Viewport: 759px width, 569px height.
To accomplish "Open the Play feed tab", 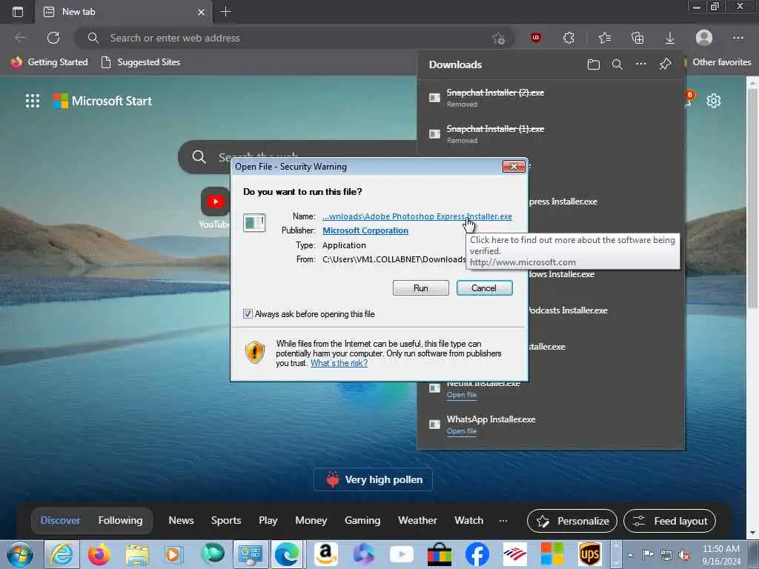I will (x=268, y=521).
